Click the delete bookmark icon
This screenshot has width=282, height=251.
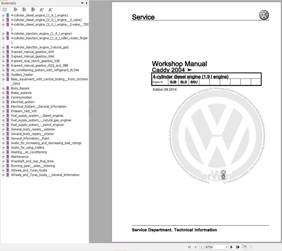tap(15, 10)
